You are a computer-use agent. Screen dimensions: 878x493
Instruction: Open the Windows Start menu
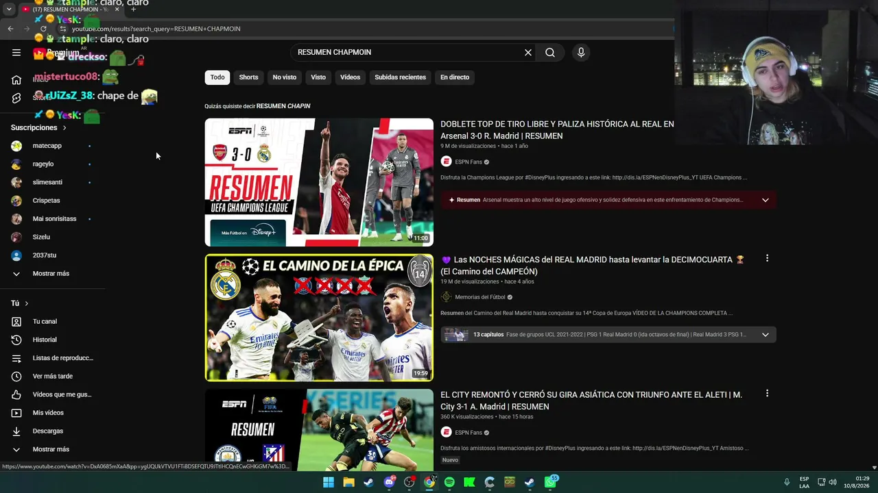coord(329,482)
